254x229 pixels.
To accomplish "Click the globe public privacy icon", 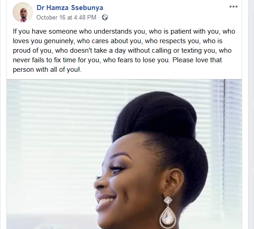I will point(105,17).
